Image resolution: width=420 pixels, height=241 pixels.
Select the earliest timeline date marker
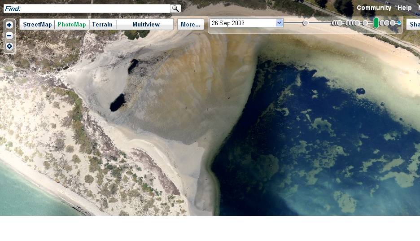point(306,23)
